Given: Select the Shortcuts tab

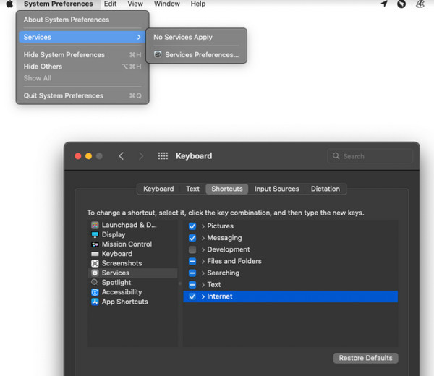Looking at the screenshot, I should [227, 189].
